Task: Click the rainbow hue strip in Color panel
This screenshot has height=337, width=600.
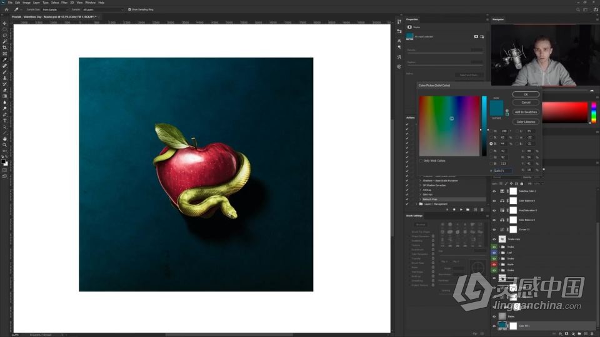Action: (x=594, y=112)
